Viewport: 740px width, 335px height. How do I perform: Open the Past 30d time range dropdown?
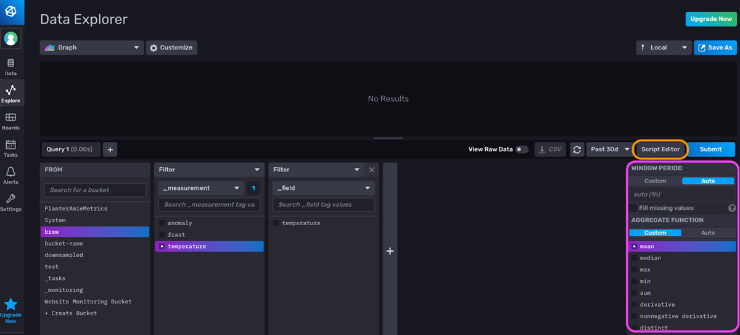[609, 149]
